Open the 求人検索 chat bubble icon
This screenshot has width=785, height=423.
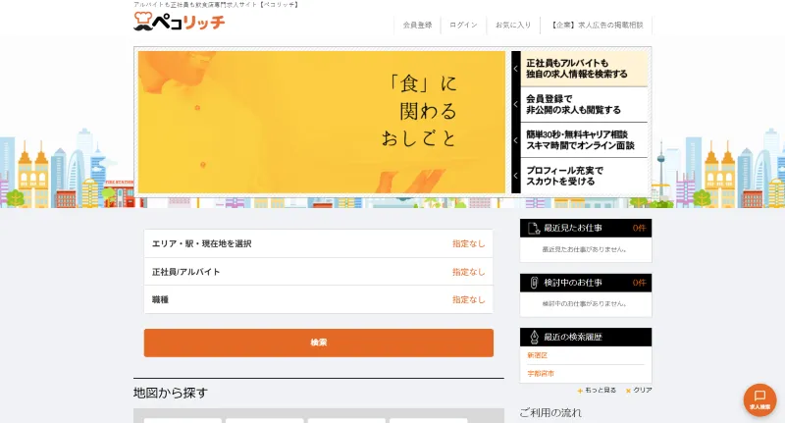759,400
